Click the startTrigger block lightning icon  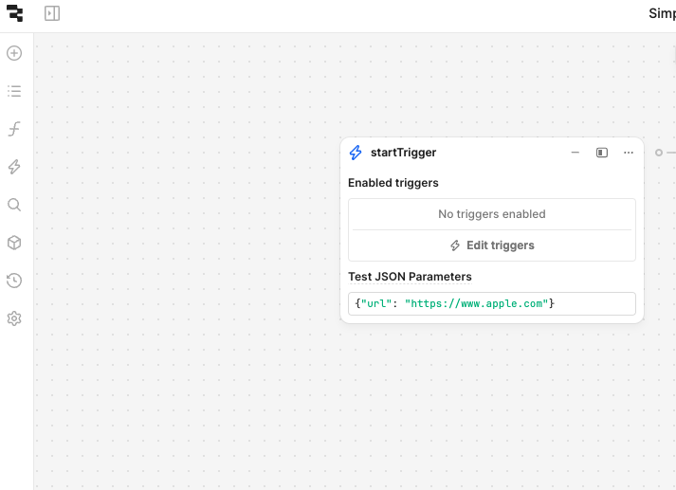coord(356,153)
